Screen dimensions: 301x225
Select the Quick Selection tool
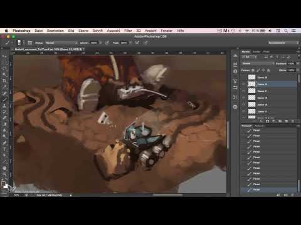point(4,75)
